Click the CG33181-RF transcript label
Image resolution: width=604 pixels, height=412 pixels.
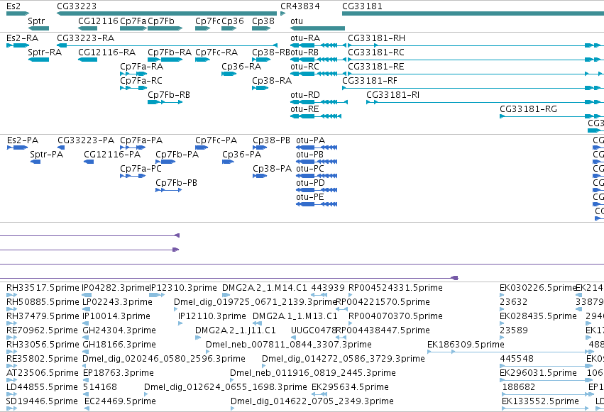coord(370,81)
